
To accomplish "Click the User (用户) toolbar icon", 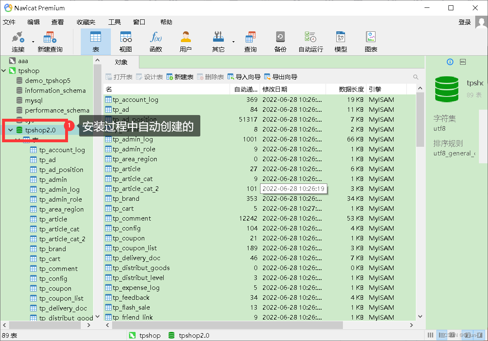I will pyautogui.click(x=185, y=42).
